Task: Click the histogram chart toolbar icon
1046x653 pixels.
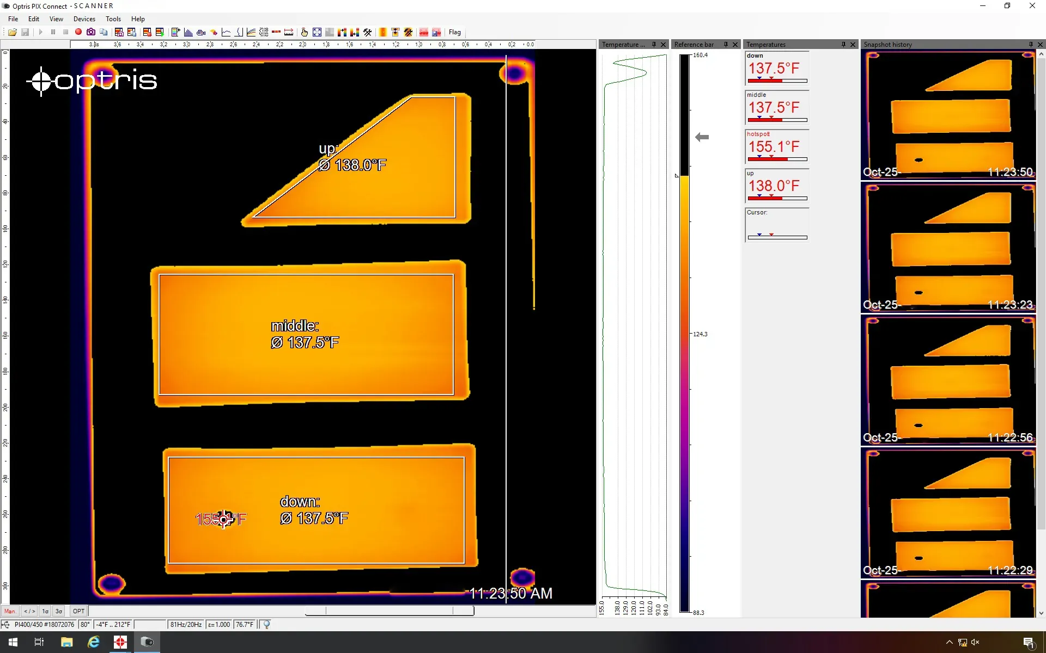Action: (x=188, y=32)
